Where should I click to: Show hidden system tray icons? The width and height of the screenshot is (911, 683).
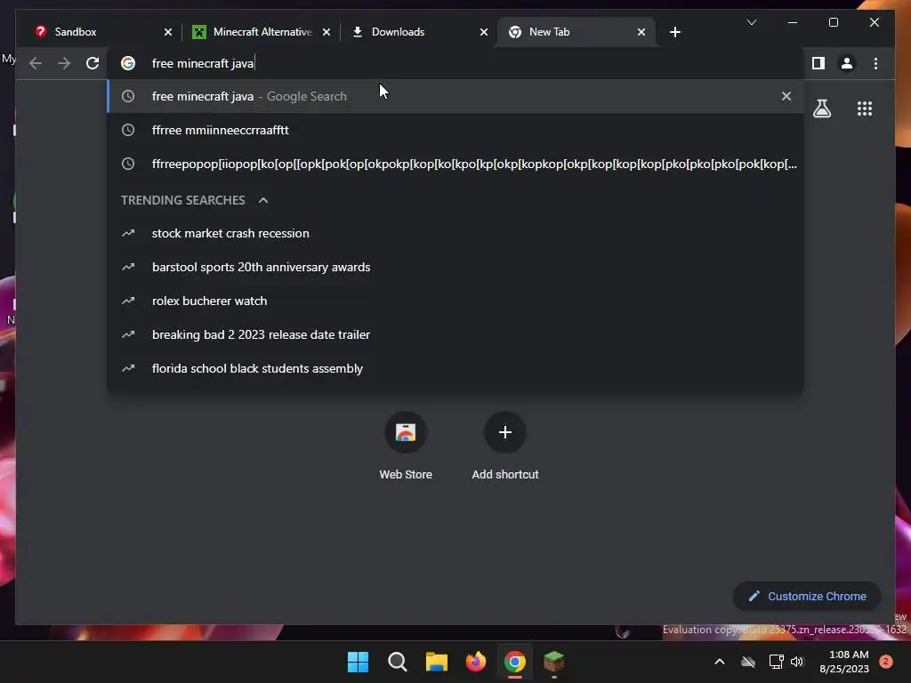point(719,662)
